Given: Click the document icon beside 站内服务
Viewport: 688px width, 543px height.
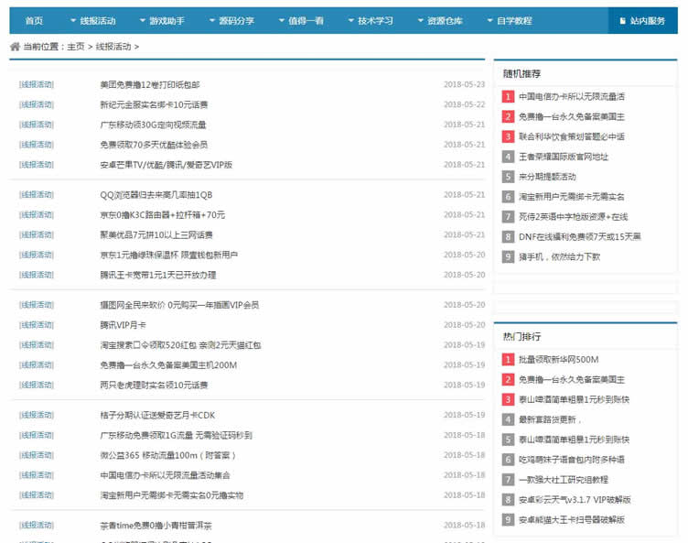Looking at the screenshot, I should pyautogui.click(x=622, y=21).
